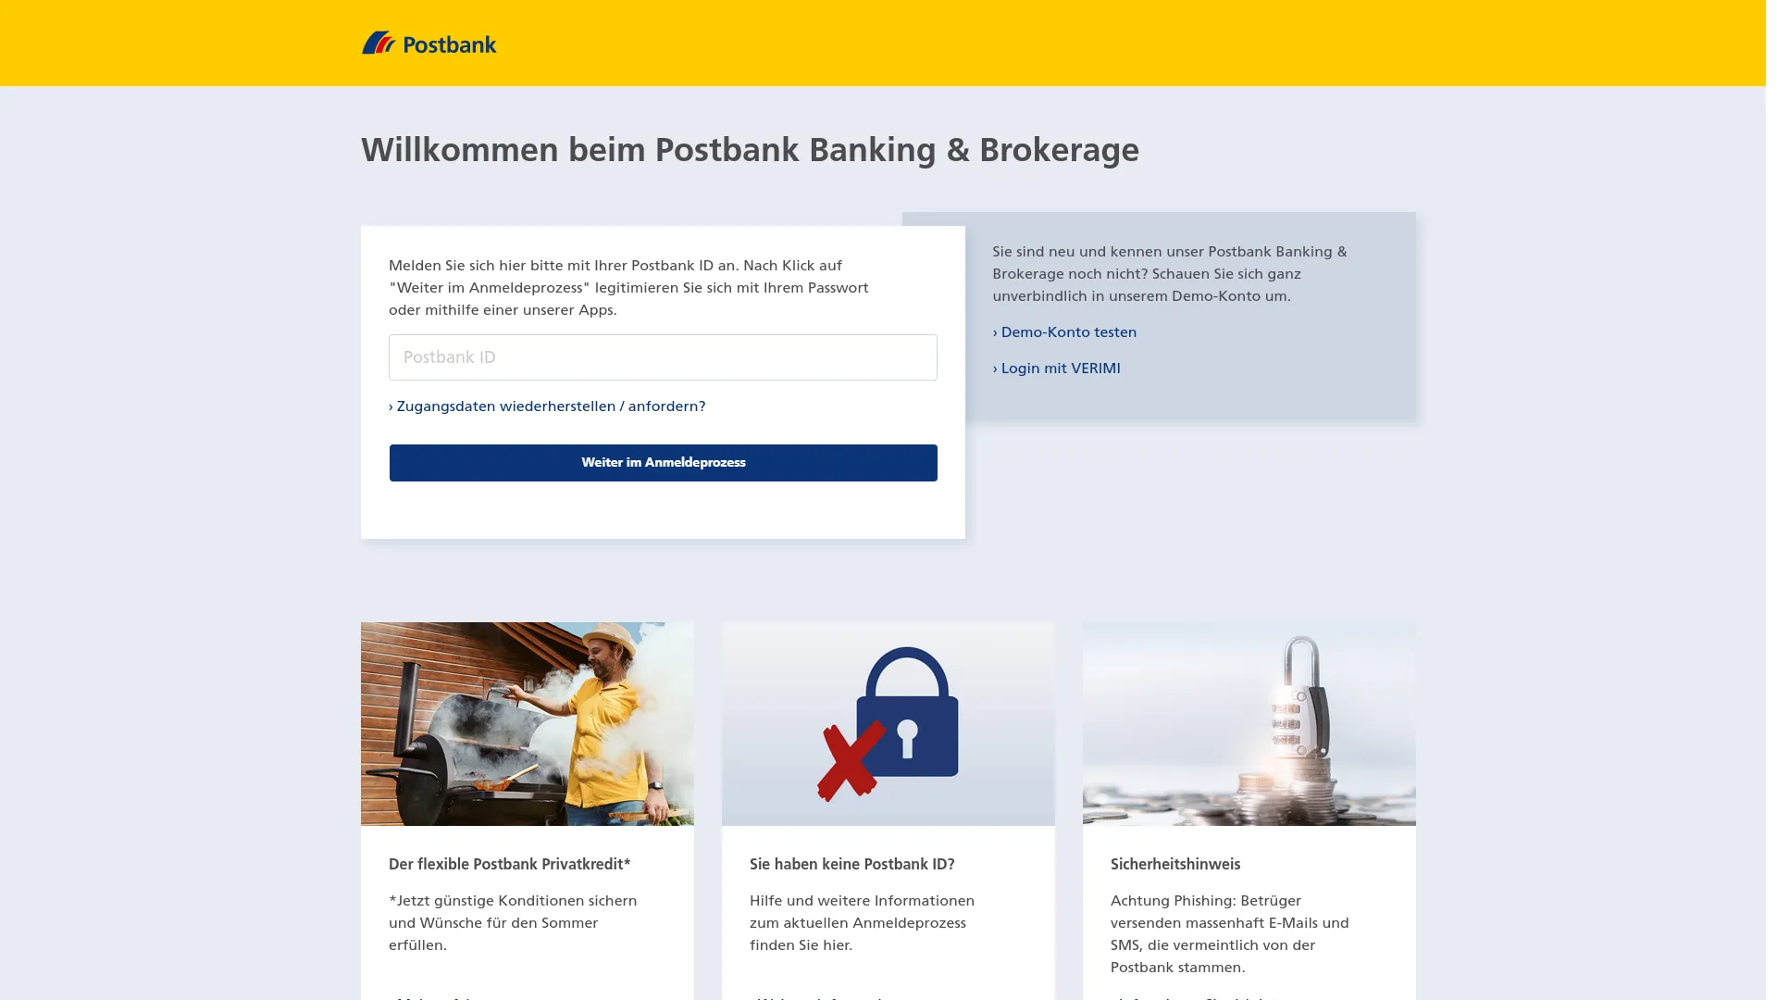The image size is (1777, 1000).
Task: Select the heading Sie haben keine Postbank ID?
Action: pyautogui.click(x=852, y=865)
